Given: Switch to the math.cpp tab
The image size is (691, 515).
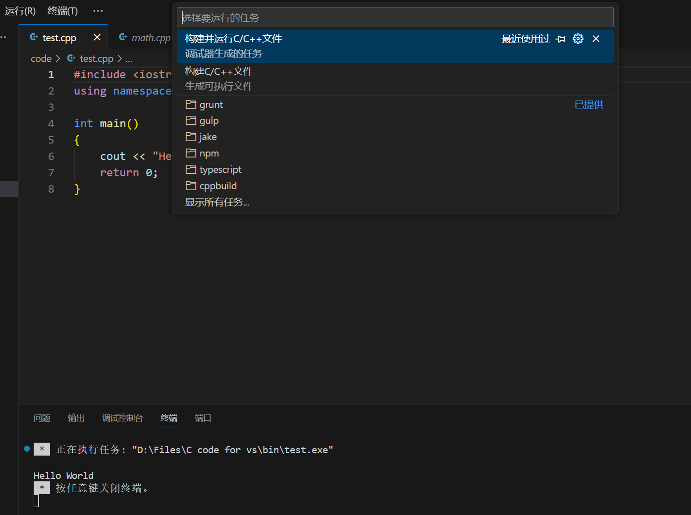Looking at the screenshot, I should [150, 38].
